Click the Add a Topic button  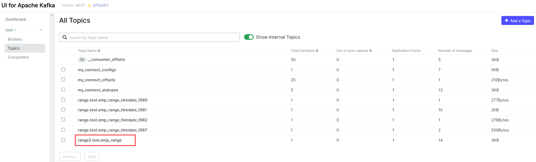(x=517, y=20)
